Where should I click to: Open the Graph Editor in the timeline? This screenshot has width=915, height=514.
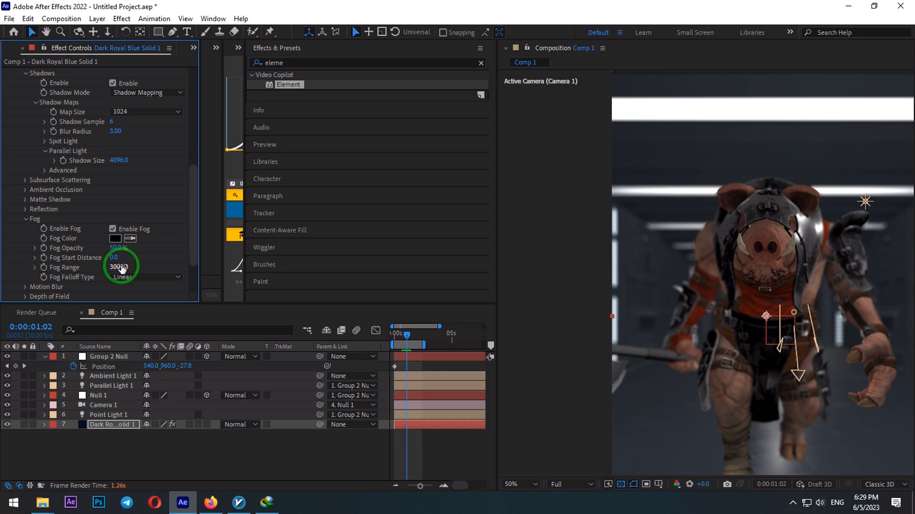coord(376,330)
